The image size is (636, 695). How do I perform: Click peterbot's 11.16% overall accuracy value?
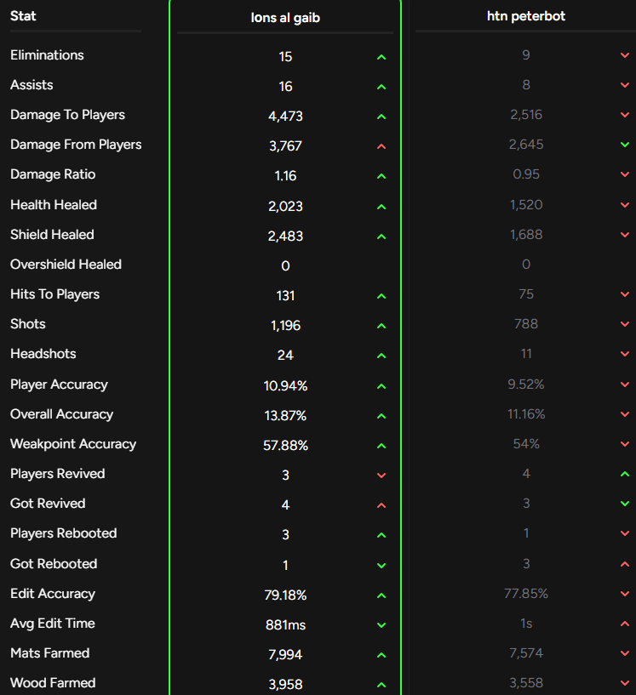pyautogui.click(x=526, y=414)
